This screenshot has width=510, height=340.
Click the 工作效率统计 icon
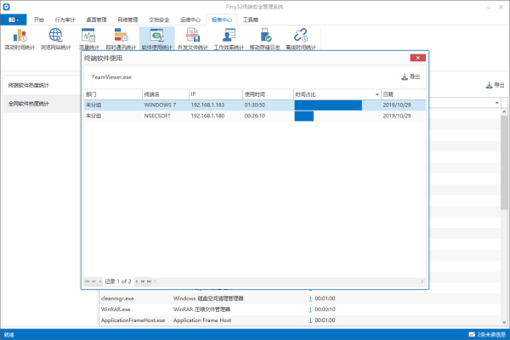coord(229,38)
